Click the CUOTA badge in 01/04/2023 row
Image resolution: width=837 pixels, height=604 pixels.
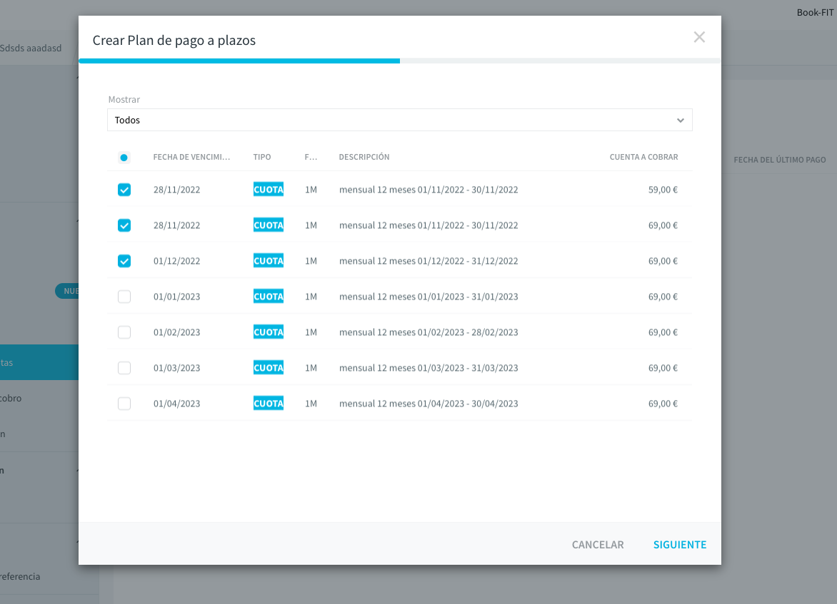[x=269, y=404]
